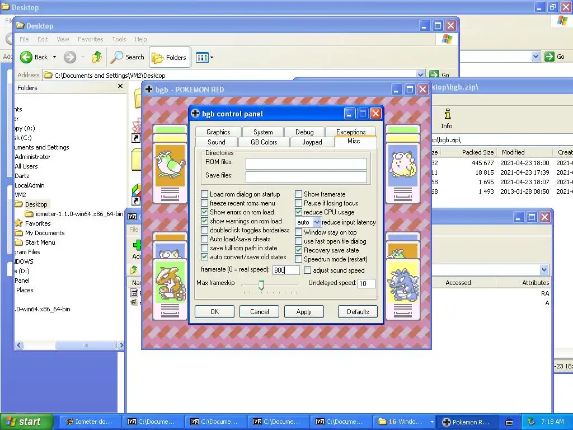Enable Window stay on top
The height and width of the screenshot is (430, 573).
coord(299,232)
